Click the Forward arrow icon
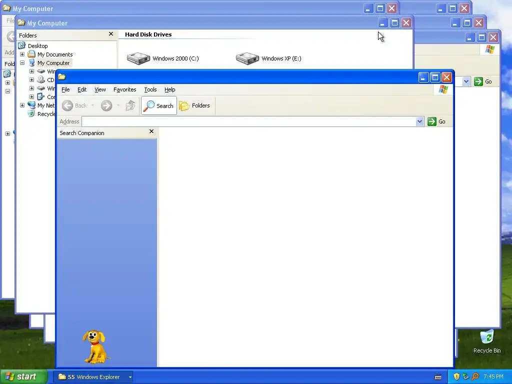This screenshot has width=512, height=384. (106, 105)
